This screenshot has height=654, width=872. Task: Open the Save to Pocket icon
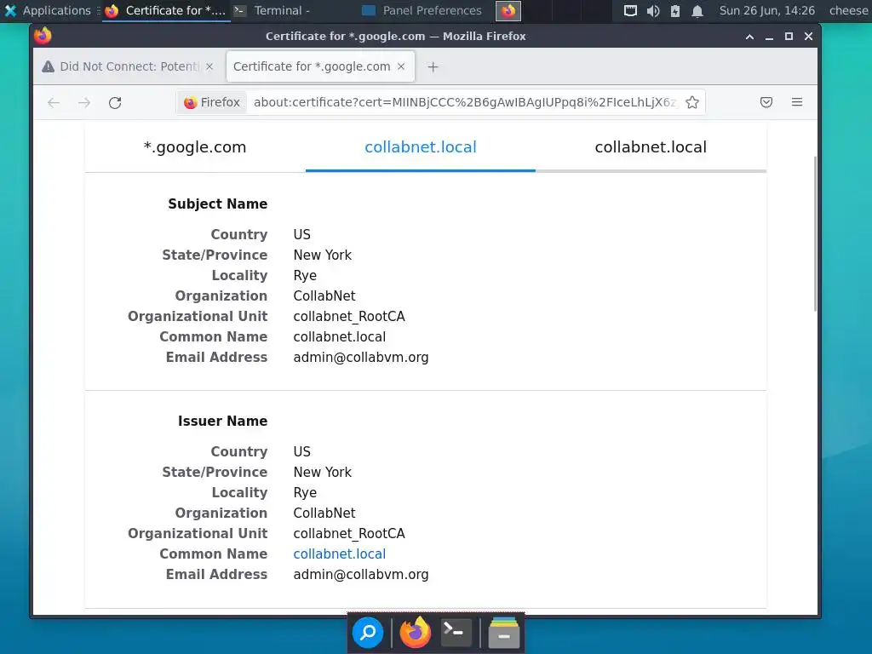click(x=766, y=102)
